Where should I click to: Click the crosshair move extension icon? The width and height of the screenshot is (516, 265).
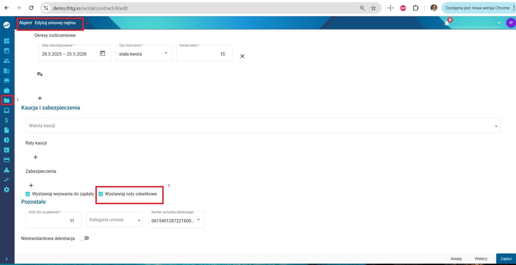pos(391,8)
